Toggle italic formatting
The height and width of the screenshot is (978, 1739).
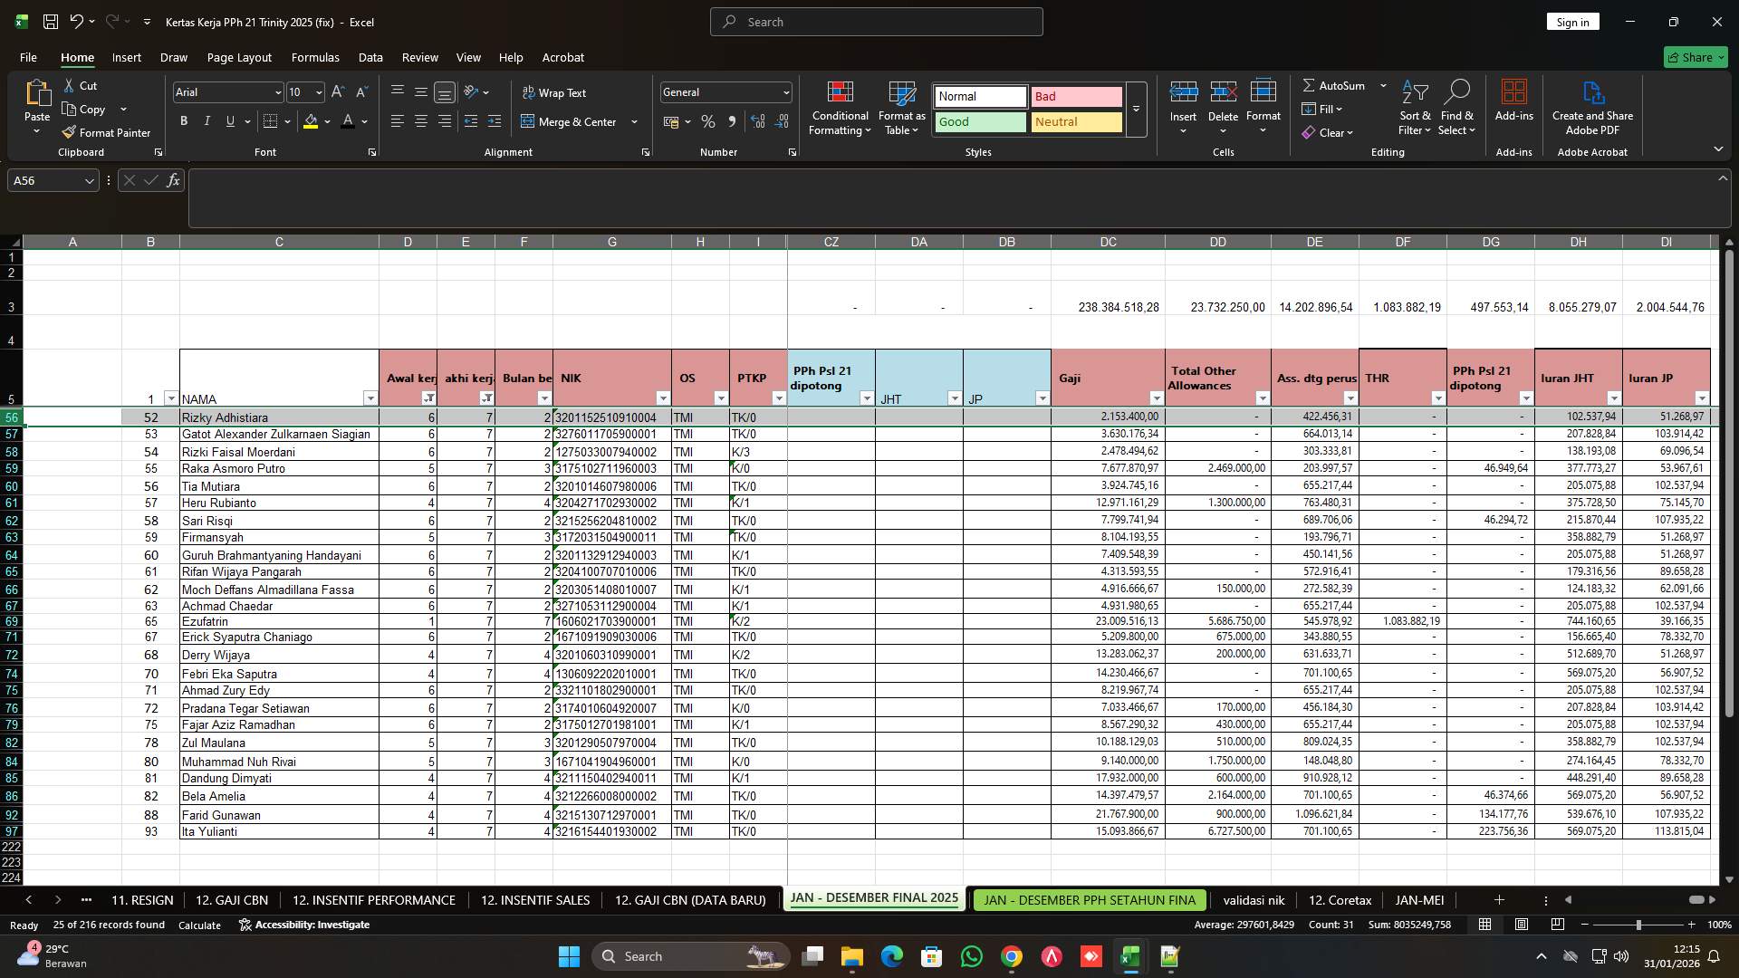[x=207, y=120]
